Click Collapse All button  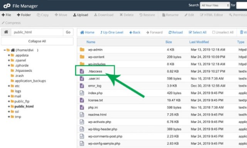pyautogui.click(x=37, y=41)
